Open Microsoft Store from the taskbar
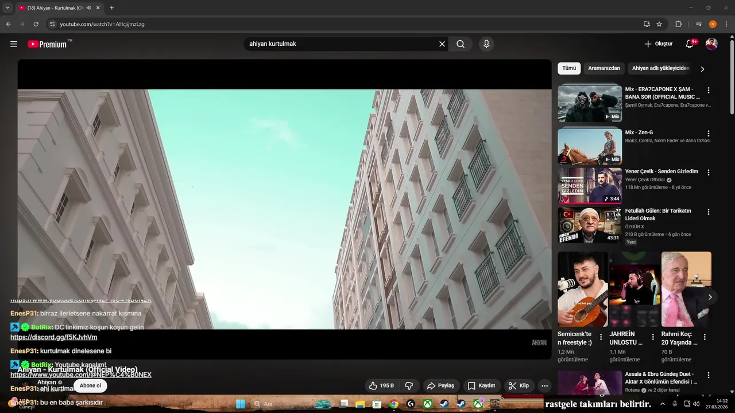This screenshot has width=735, height=413. [377, 404]
